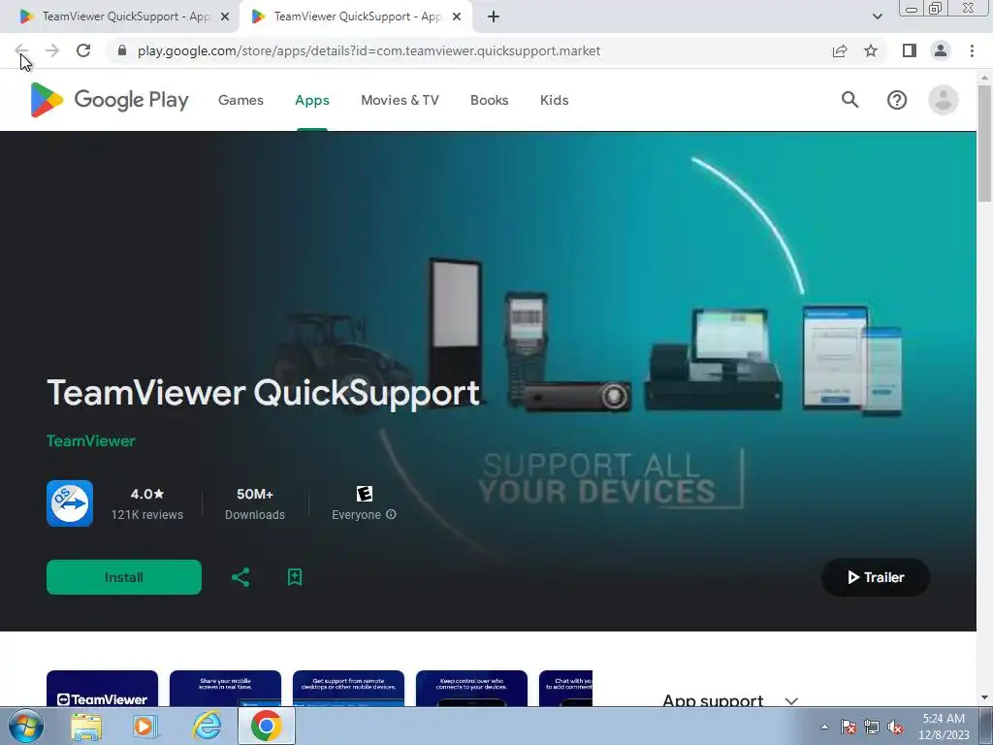Click the Chrome taskbar icon

(266, 726)
